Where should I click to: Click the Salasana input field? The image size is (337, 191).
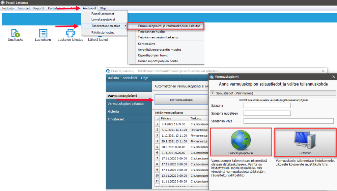coord(267,105)
